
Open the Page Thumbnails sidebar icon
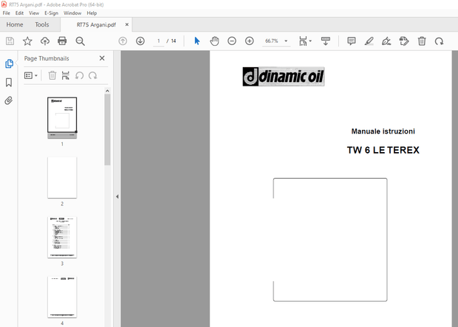click(x=9, y=63)
